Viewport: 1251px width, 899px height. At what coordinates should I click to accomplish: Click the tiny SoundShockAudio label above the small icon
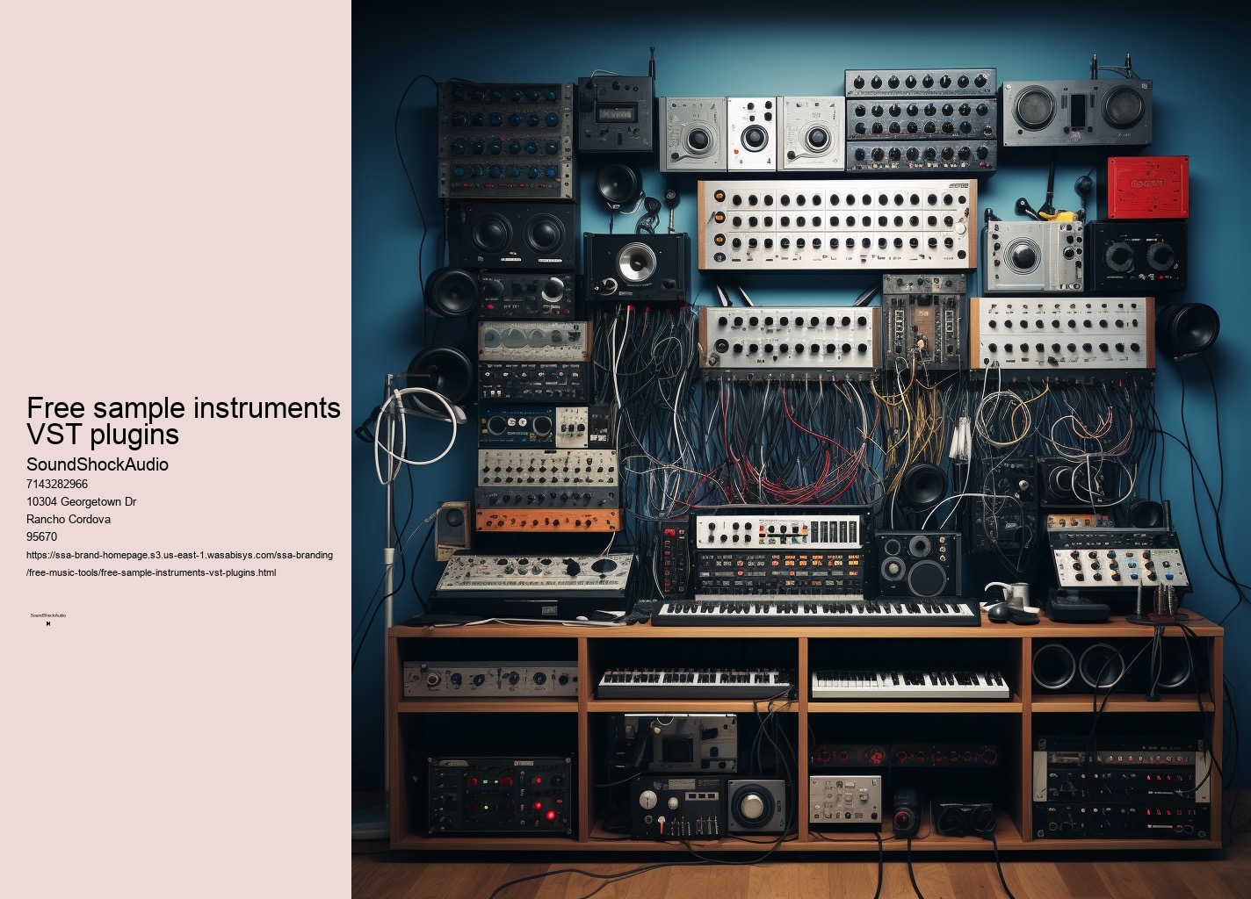pos(48,615)
